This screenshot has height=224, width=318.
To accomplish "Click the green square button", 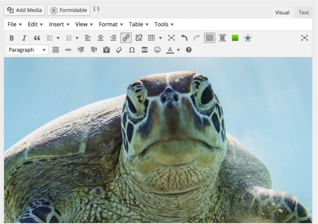I will [x=235, y=38].
